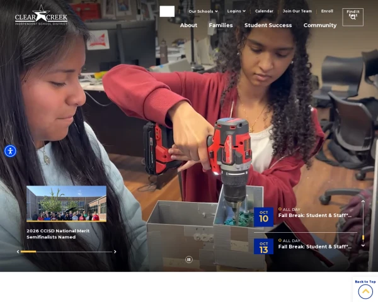Expand the Our Schools dropdown

pyautogui.click(x=203, y=11)
